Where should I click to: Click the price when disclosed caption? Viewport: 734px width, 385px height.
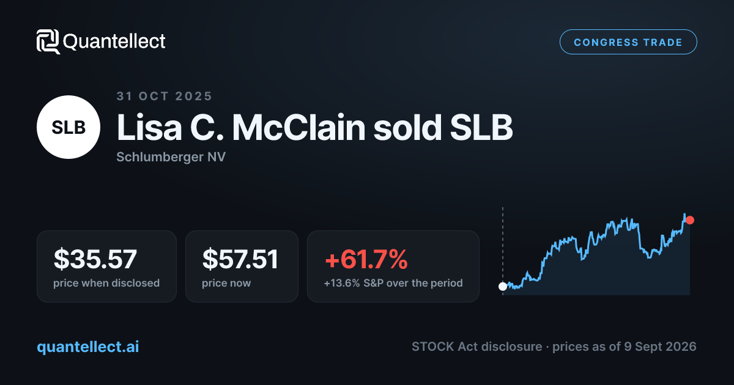tap(106, 283)
